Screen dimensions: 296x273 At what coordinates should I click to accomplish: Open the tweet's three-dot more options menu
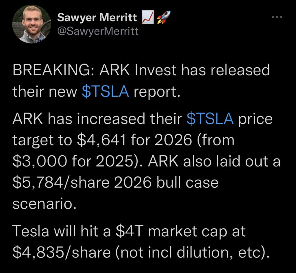(x=277, y=17)
